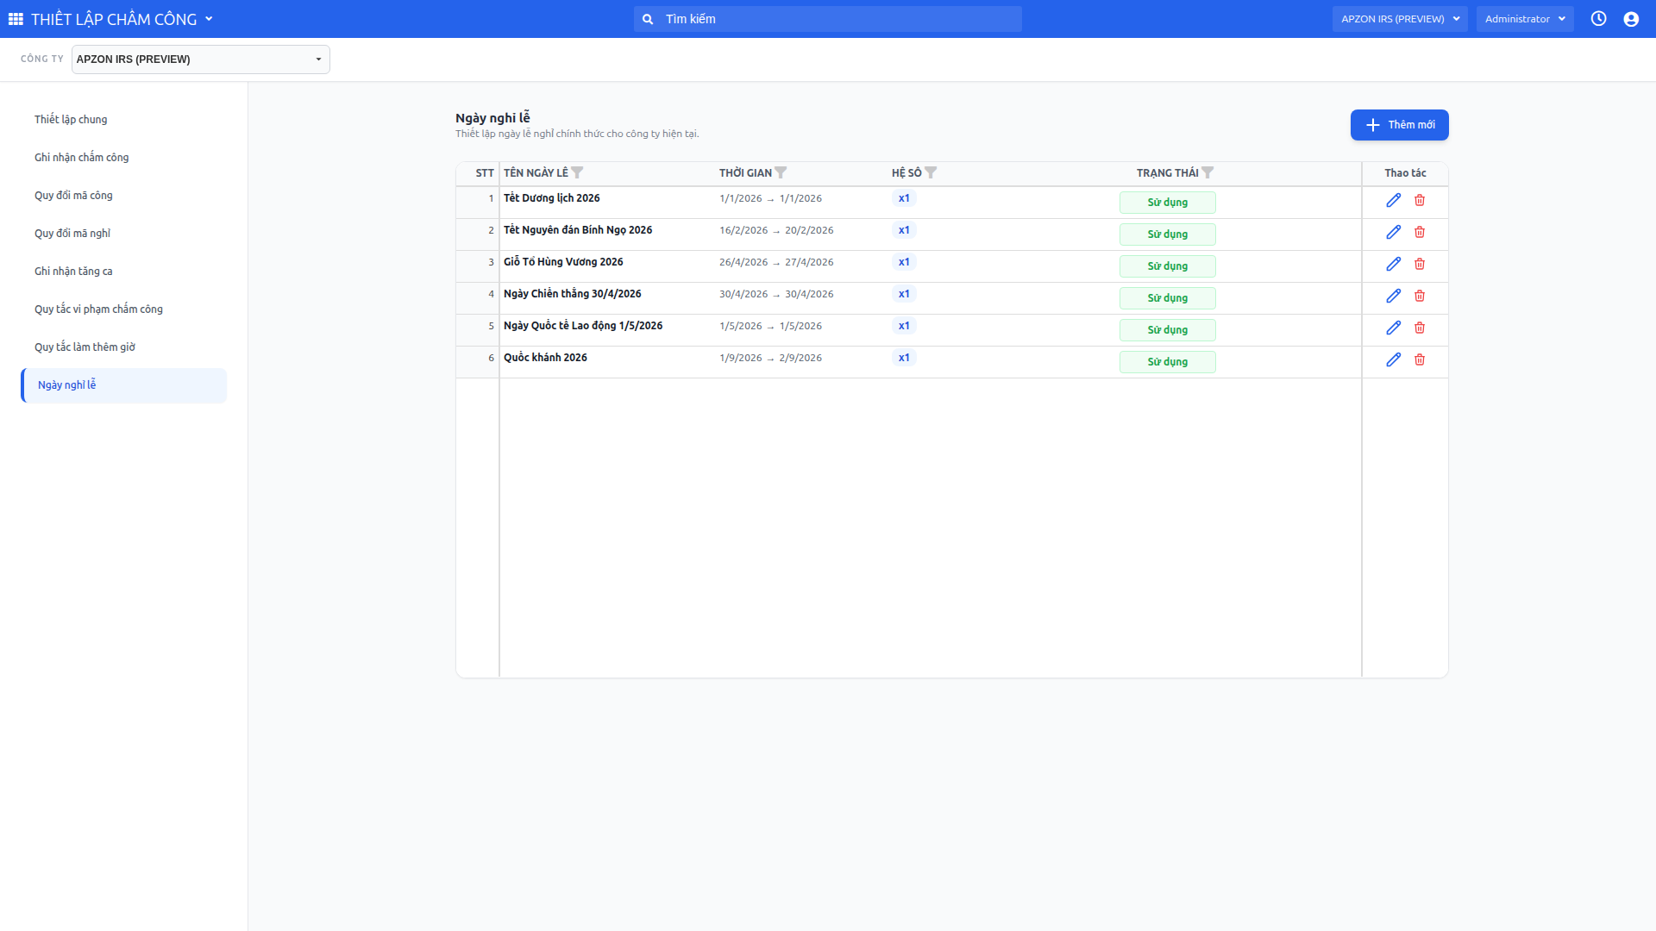Delete Tết Dương lịch 2026 with trash icon
This screenshot has height=931, width=1656.
tap(1420, 200)
